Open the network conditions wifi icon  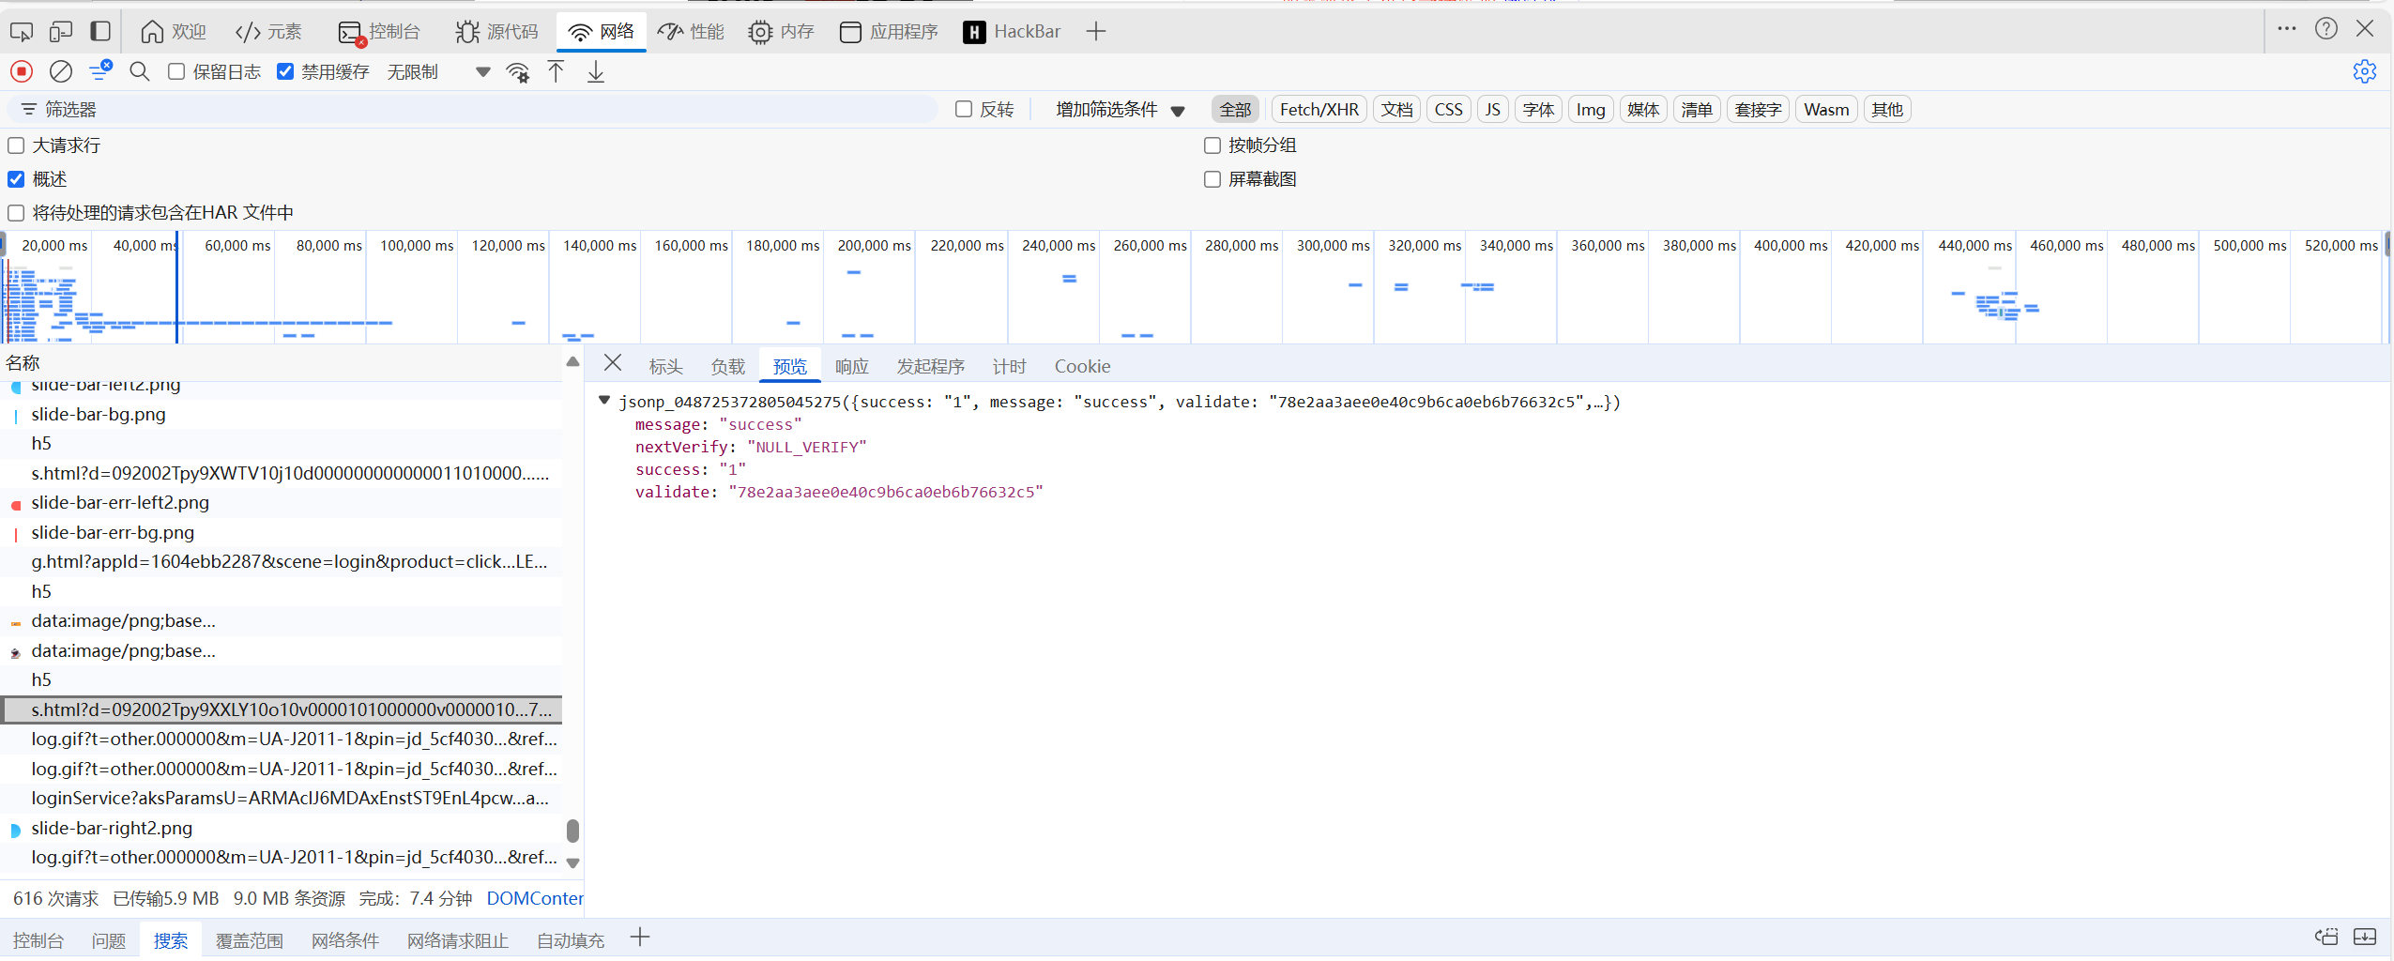[517, 71]
